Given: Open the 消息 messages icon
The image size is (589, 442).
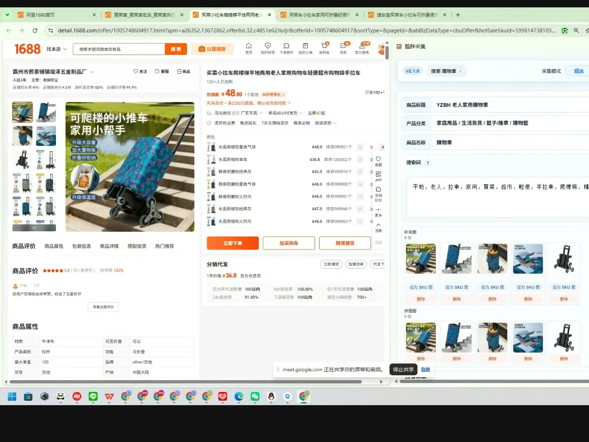Looking at the screenshot, I should (343, 48).
